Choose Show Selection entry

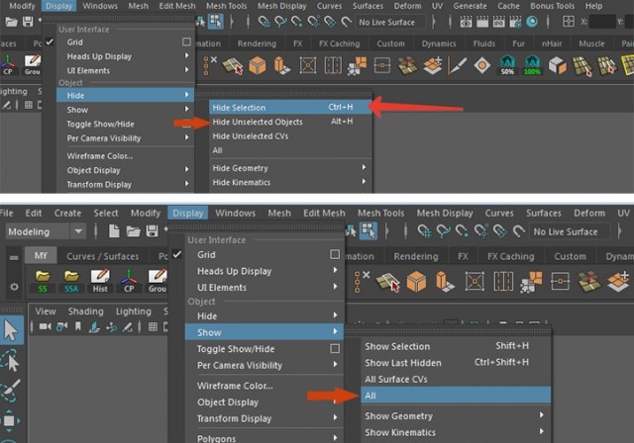pyautogui.click(x=456, y=346)
